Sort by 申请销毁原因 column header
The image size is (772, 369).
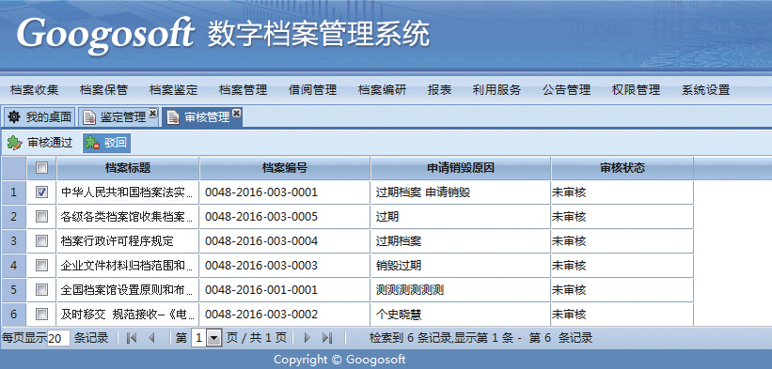(461, 168)
